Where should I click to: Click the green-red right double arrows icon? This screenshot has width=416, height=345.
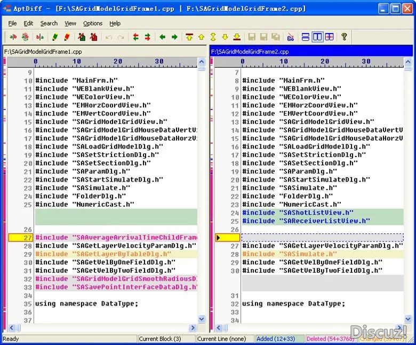tap(148, 37)
